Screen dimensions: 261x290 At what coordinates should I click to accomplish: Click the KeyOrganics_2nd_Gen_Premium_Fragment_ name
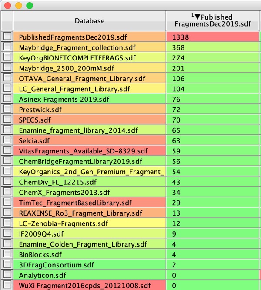(91, 172)
